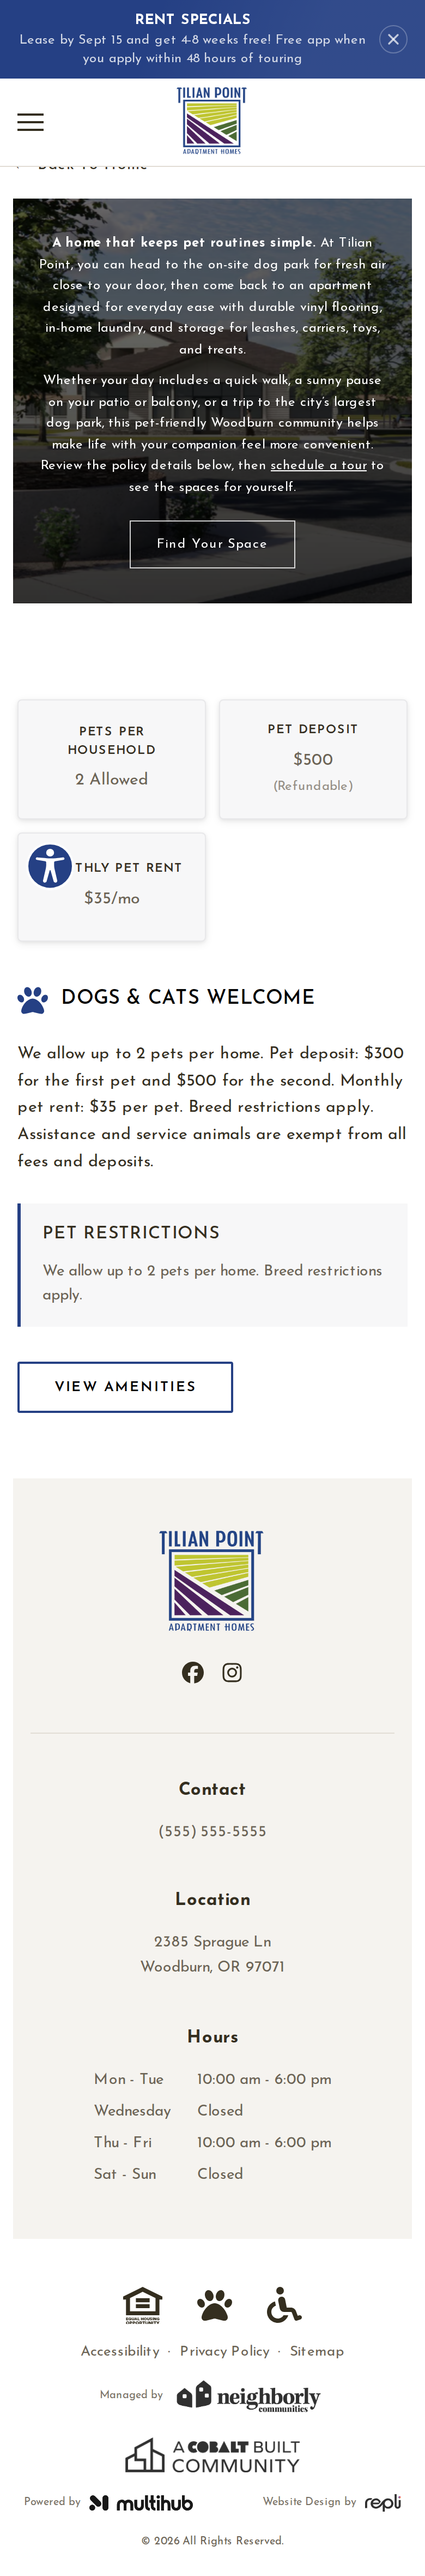425x2576 pixels.
Task: Visit the Instagram profile icon
Action: [233, 1672]
